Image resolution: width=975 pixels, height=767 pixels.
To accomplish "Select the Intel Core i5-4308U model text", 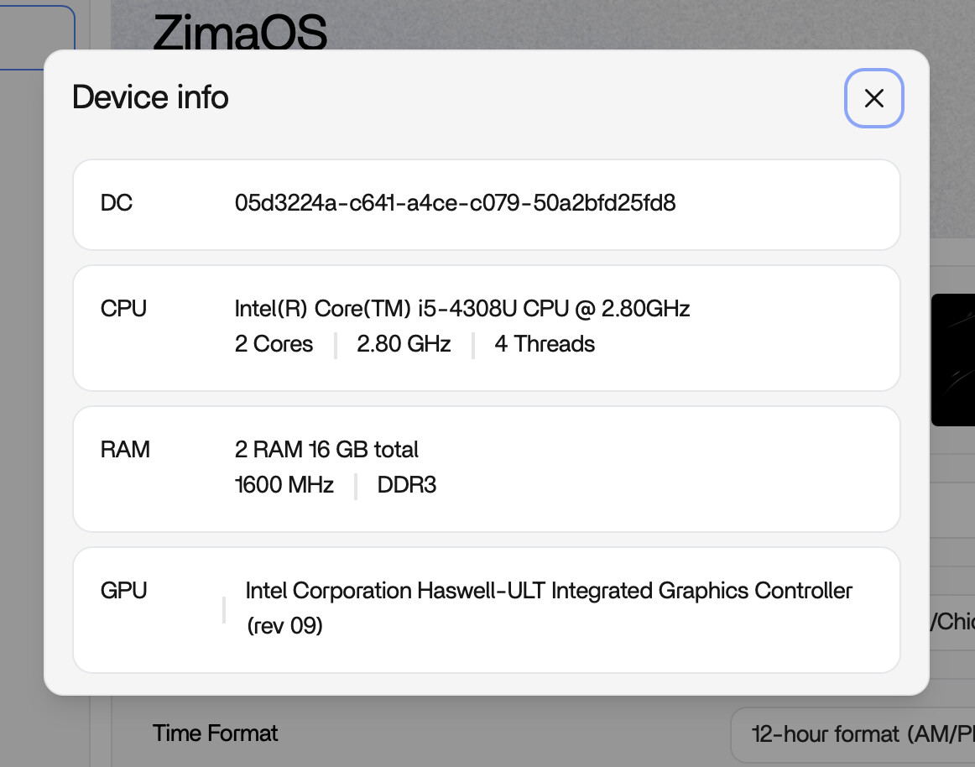I will pos(461,309).
